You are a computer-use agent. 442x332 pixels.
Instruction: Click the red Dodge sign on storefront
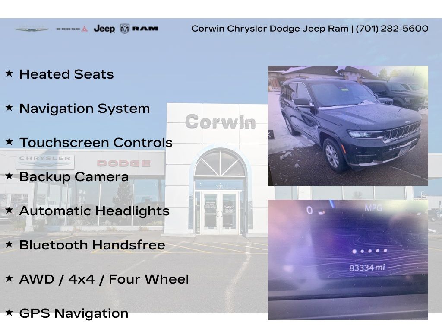[123, 163]
